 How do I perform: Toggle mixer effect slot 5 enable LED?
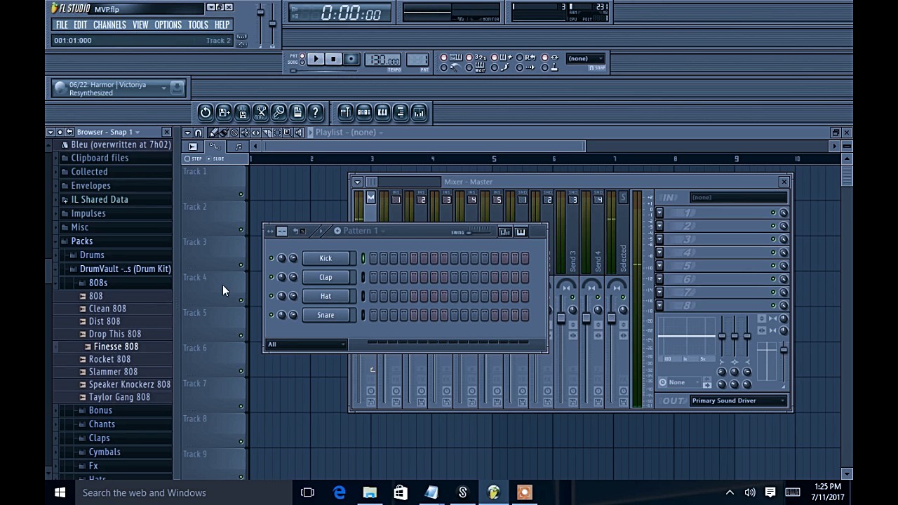click(773, 266)
